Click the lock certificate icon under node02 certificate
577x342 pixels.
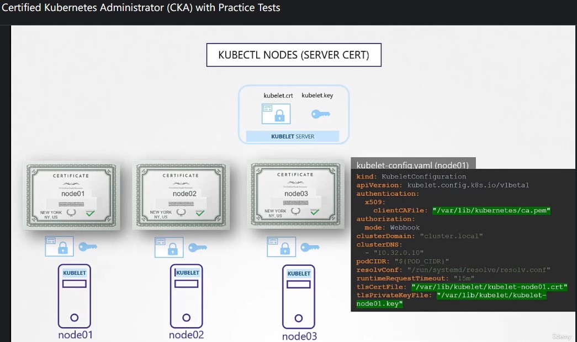click(169, 247)
